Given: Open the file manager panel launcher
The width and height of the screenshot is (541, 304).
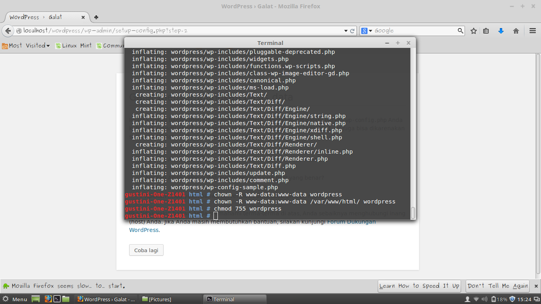Looking at the screenshot, I should [x=66, y=299].
